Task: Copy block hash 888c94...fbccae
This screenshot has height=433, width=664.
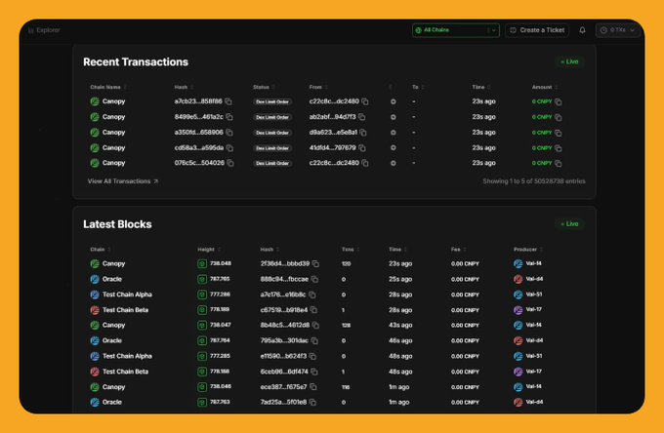Action: tap(314, 279)
